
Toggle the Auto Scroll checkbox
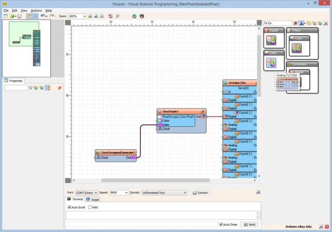pyautogui.click(x=70, y=207)
